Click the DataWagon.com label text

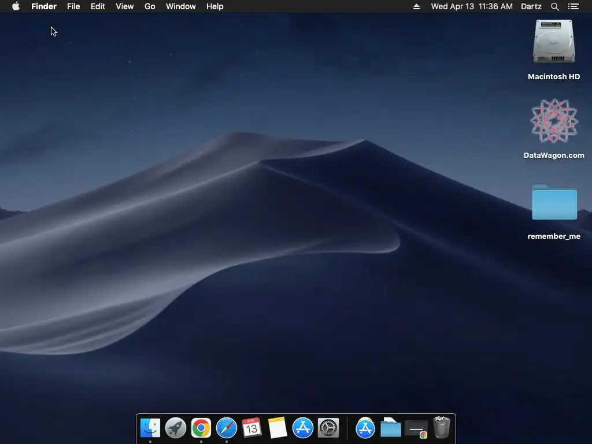[x=554, y=155]
